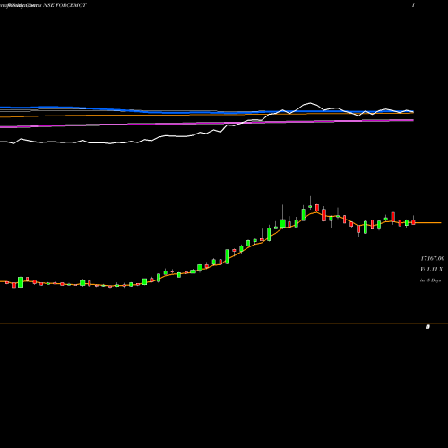448x448 pixels.
Task: Click the 17167.00 price label
Action: click(432, 258)
